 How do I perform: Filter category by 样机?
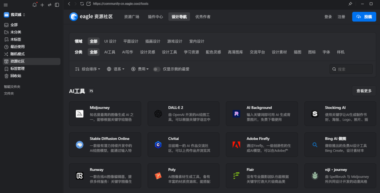[x=341, y=52]
